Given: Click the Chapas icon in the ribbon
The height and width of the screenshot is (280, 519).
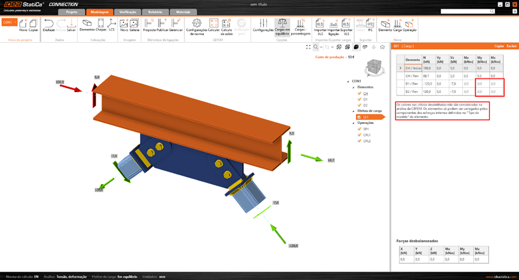Looking at the screenshot, I should click(101, 25).
